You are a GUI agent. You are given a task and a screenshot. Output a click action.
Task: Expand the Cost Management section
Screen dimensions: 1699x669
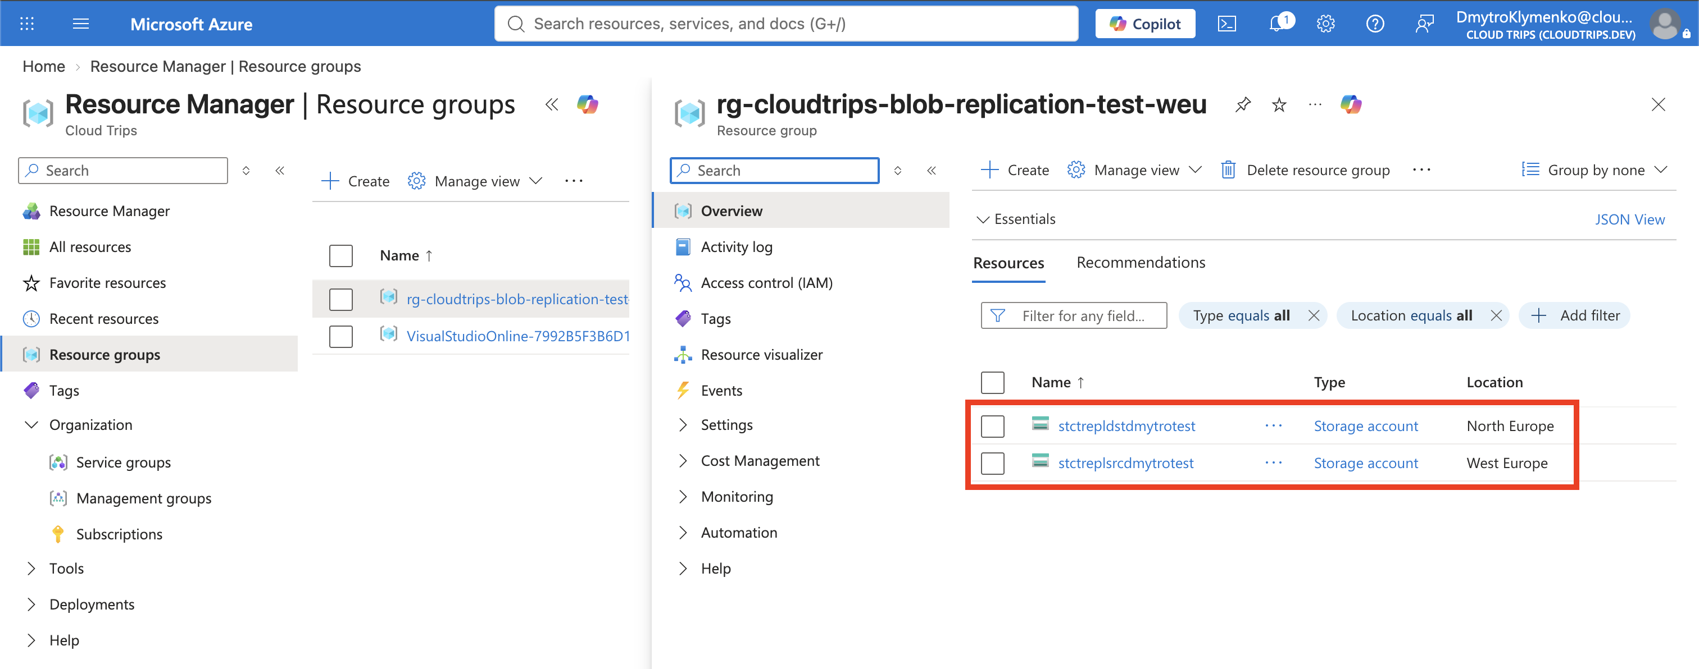coord(683,461)
